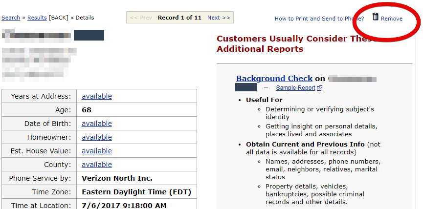Click the disabled Prev record link

pos(141,18)
